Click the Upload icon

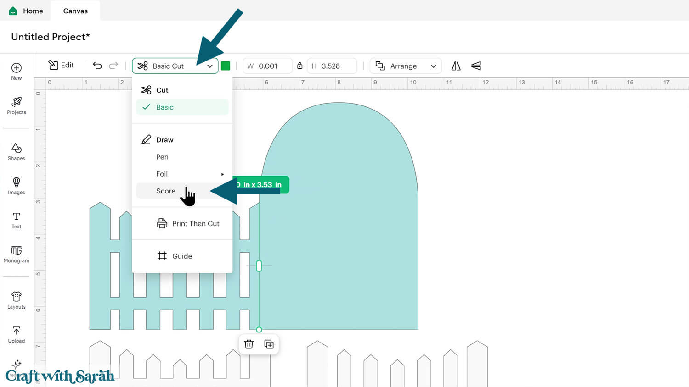click(17, 334)
